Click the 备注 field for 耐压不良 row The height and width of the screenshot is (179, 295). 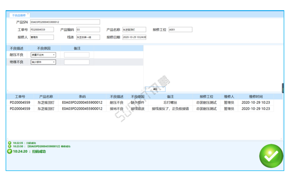[77, 55]
